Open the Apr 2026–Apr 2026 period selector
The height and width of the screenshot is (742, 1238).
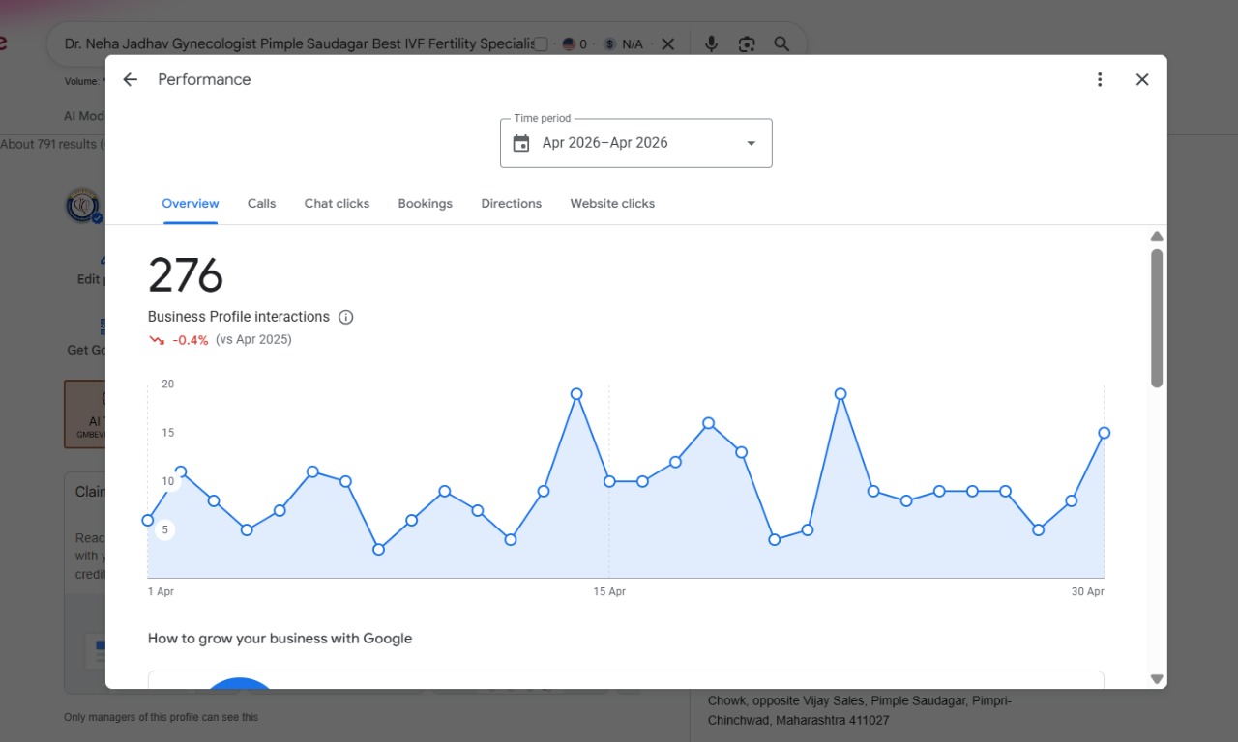[636, 143]
